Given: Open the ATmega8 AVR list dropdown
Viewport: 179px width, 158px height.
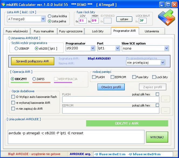Looking at the screenshot, I should click(43, 19).
